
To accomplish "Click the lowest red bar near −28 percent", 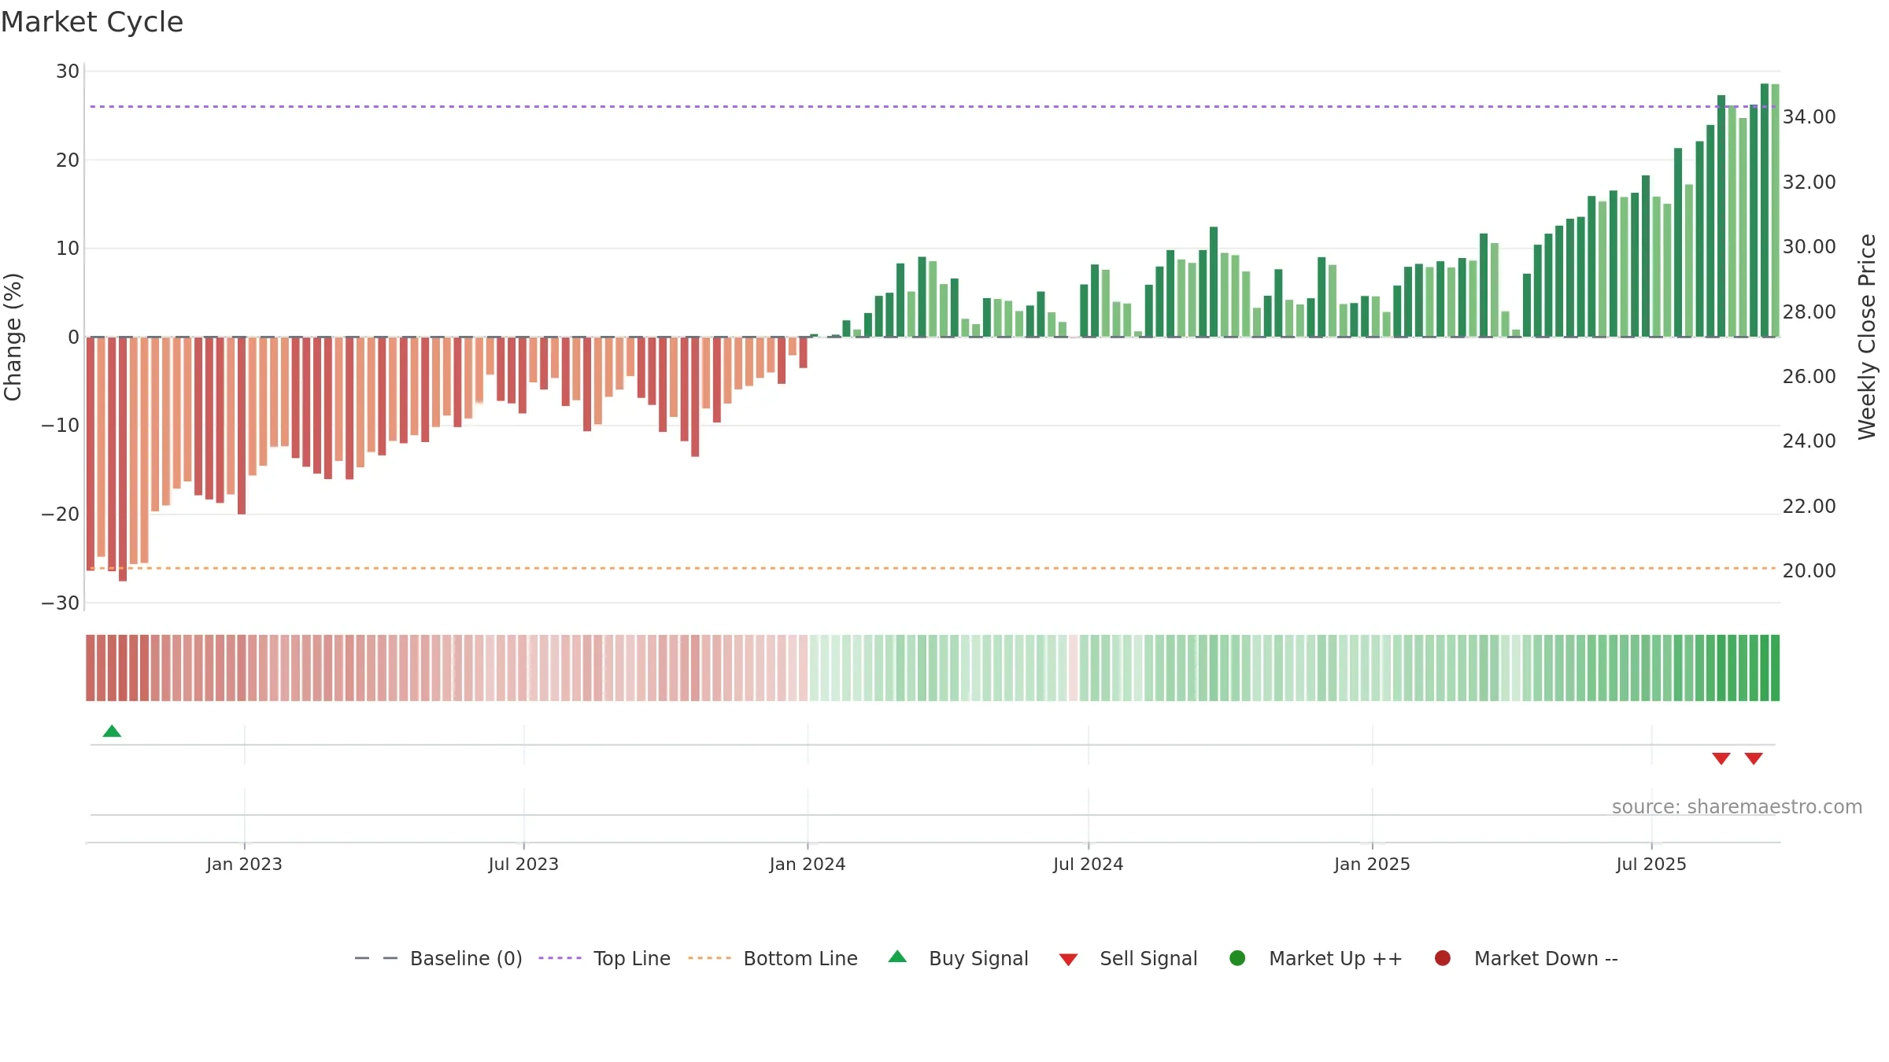I will point(123,459).
